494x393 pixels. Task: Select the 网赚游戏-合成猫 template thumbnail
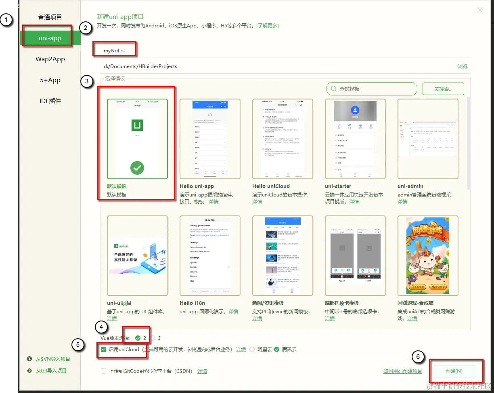(x=428, y=256)
